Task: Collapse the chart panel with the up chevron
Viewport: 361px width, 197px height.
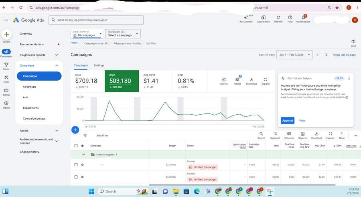Action: pyautogui.click(x=355, y=136)
